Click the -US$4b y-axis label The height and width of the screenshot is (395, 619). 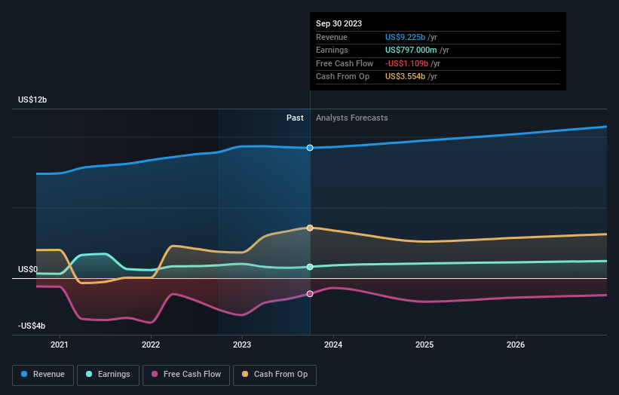pos(32,326)
